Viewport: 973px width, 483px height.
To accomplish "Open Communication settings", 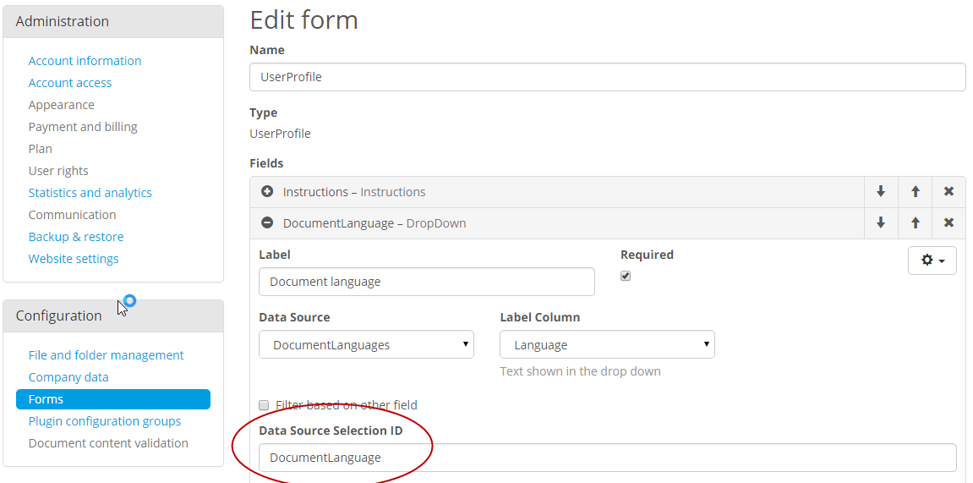I will [x=72, y=215].
